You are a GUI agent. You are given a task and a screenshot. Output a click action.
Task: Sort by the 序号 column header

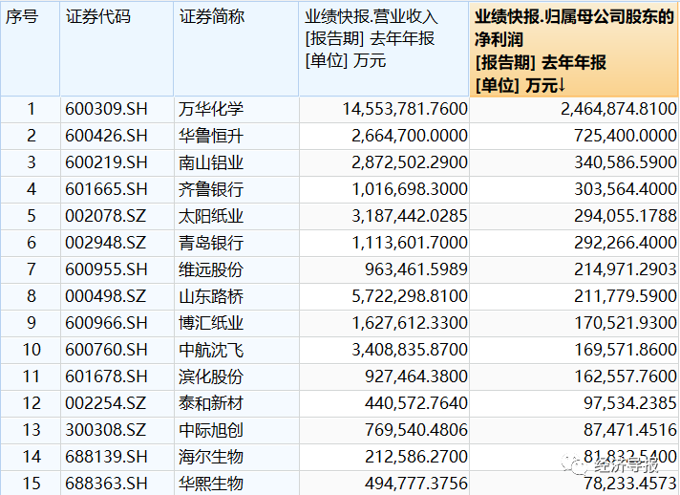tap(30, 49)
